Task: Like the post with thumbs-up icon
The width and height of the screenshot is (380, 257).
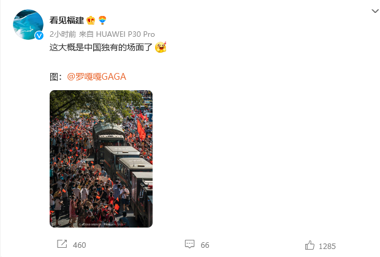Action: 310,245
